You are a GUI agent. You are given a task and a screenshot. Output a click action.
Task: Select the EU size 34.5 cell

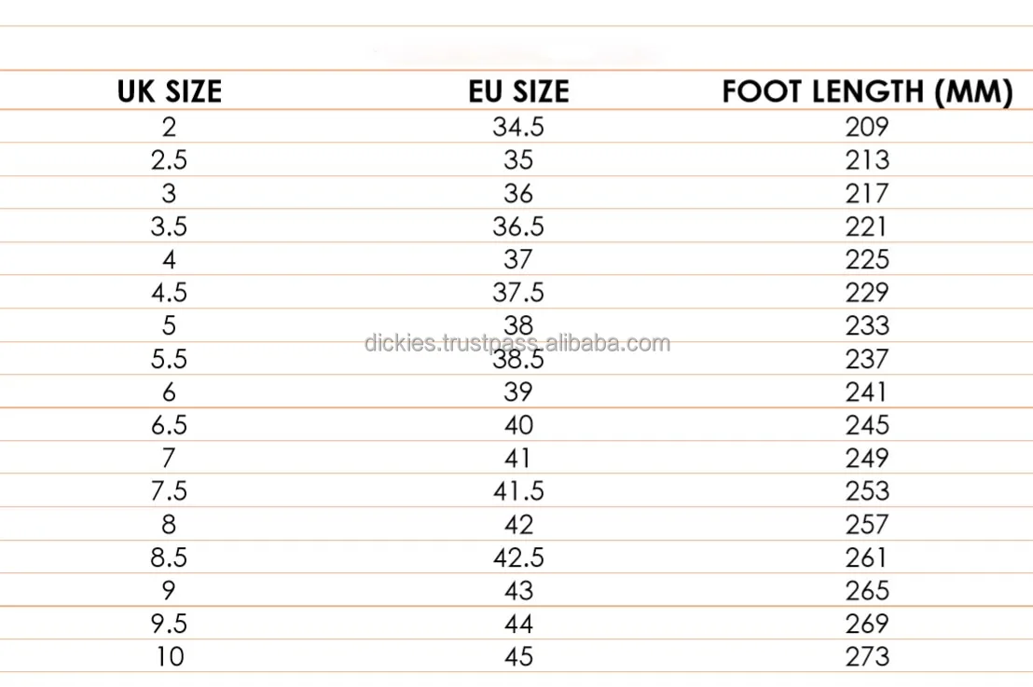click(517, 127)
